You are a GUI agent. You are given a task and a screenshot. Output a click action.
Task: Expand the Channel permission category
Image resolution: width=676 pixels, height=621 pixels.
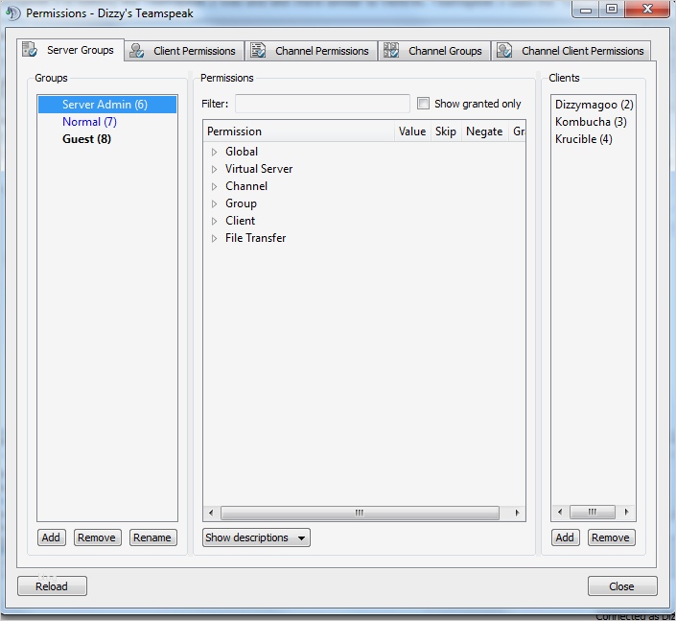coord(214,186)
